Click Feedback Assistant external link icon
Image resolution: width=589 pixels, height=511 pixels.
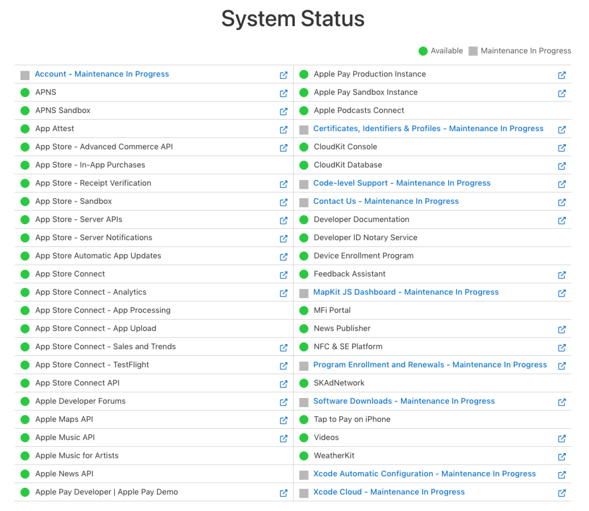coord(562,275)
